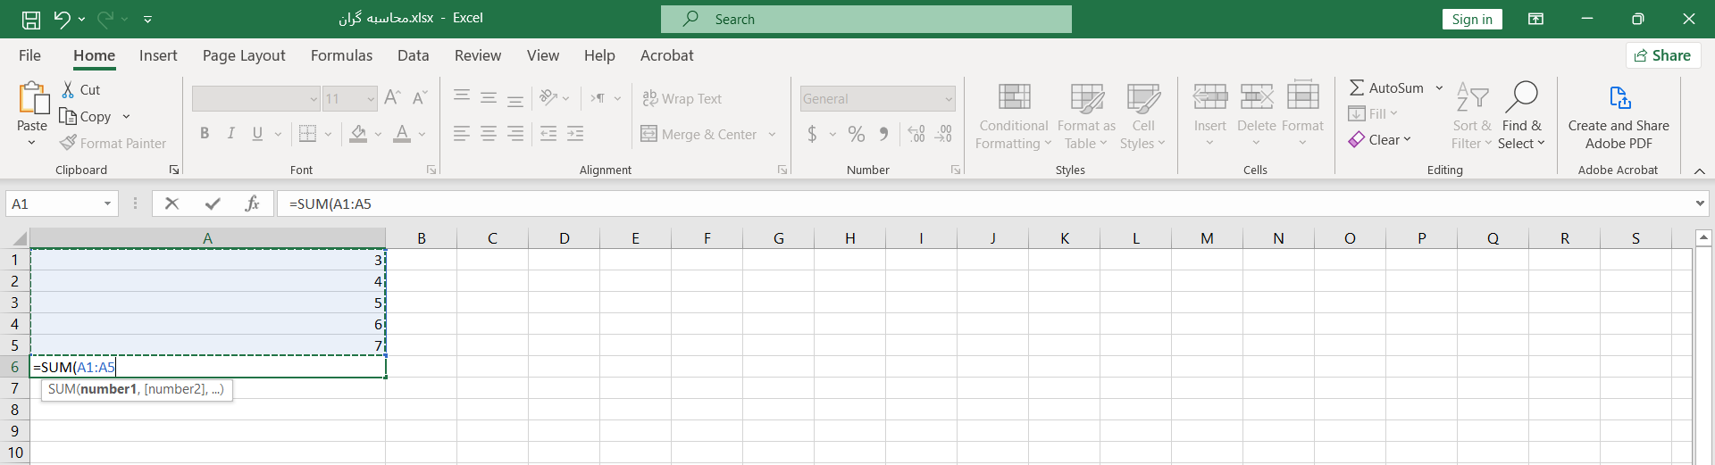This screenshot has height=465, width=1715.
Task: Cancel formula entry with X icon
Action: tap(172, 203)
